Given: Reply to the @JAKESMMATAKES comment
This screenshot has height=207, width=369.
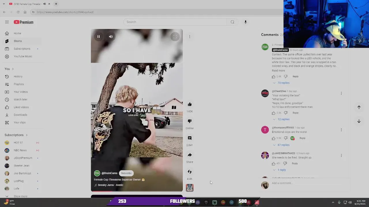Looking at the screenshot, I should pyautogui.click(x=295, y=164).
